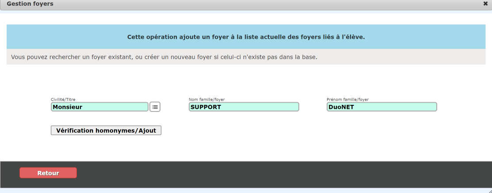Image resolution: width=492 pixels, height=193 pixels.
Task: Click the word "base" ending the grey hint
Action: (311, 58)
